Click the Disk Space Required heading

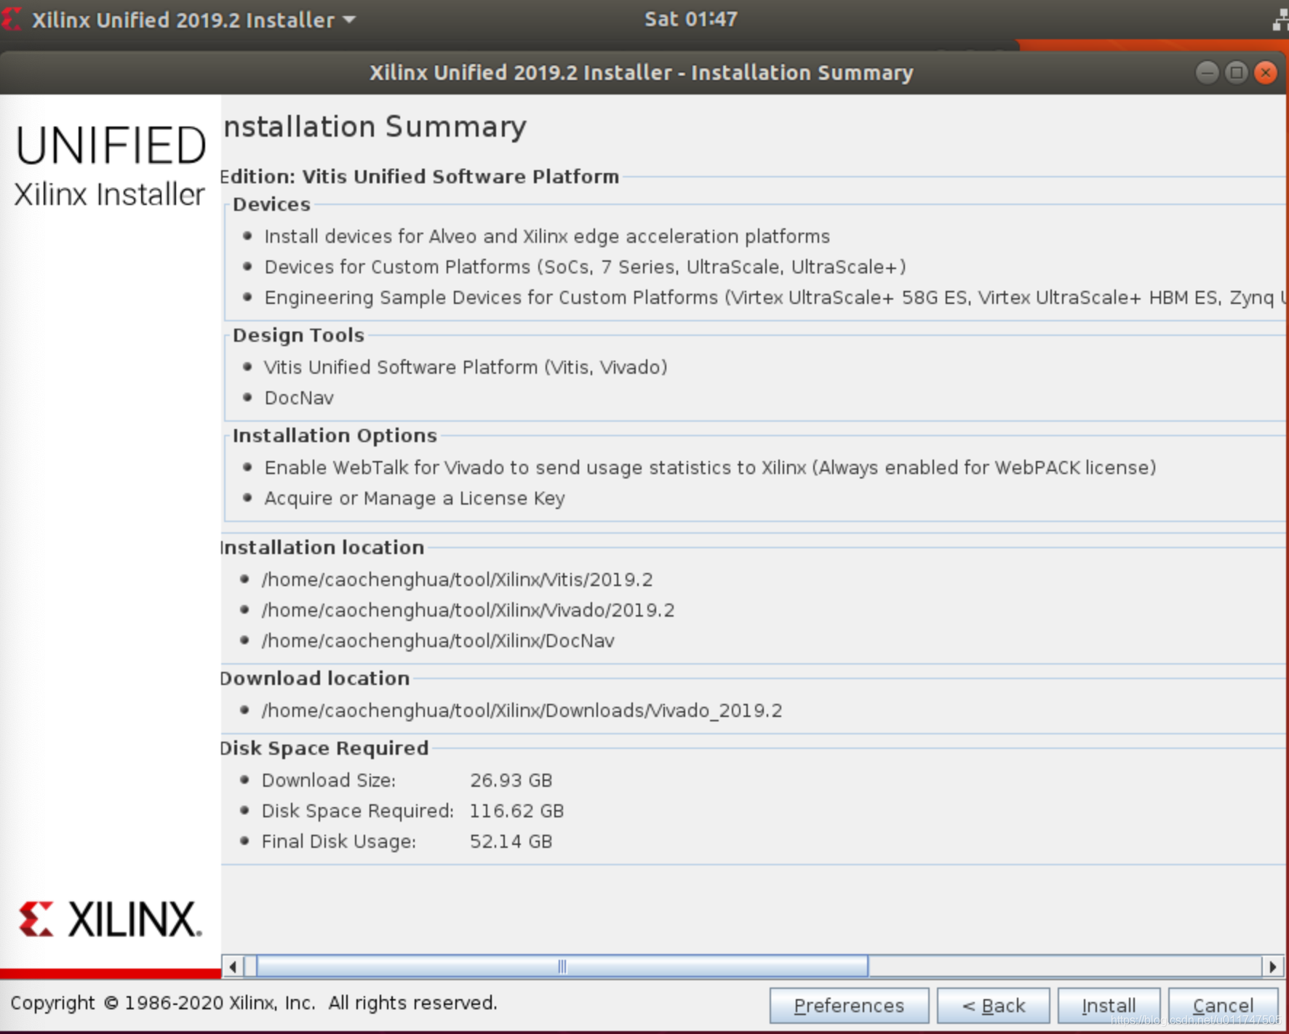coord(324,748)
